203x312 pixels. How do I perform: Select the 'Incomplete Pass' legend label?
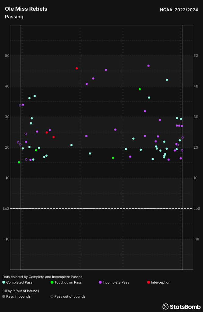(x=116, y=282)
